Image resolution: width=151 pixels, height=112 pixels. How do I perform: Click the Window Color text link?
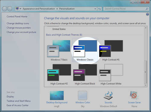pyautogui.click(x=83, y=102)
